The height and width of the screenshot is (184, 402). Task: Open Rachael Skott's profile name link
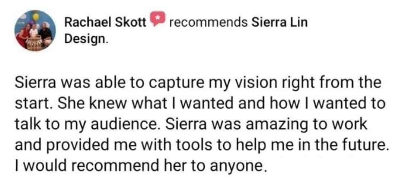coord(105,23)
